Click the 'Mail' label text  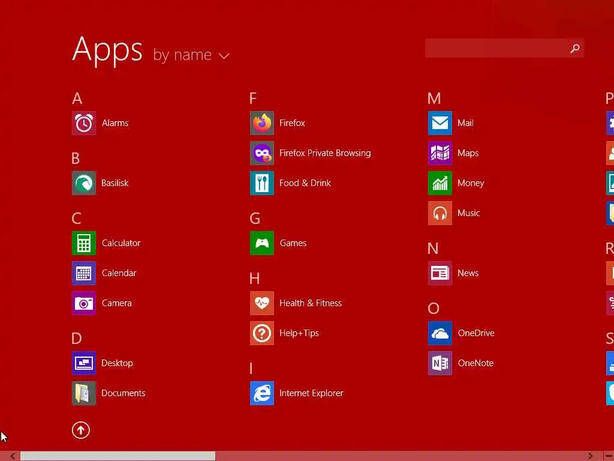coord(465,123)
